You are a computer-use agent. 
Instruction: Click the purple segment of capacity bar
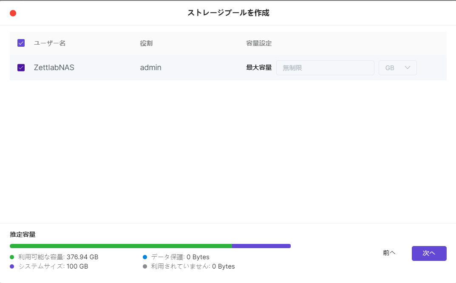click(x=261, y=246)
